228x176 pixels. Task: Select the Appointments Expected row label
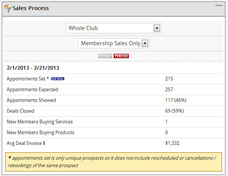point(33,89)
